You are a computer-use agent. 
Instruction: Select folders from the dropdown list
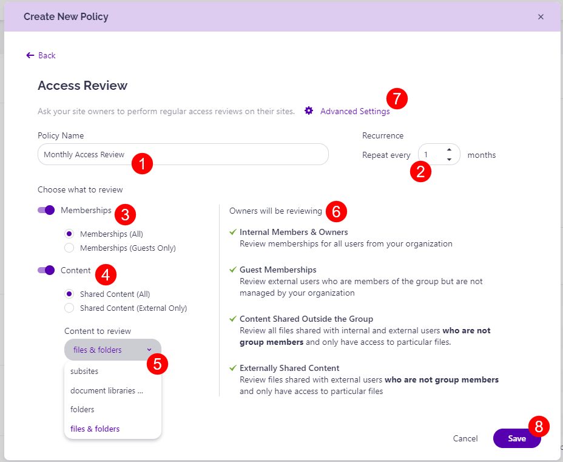point(82,409)
